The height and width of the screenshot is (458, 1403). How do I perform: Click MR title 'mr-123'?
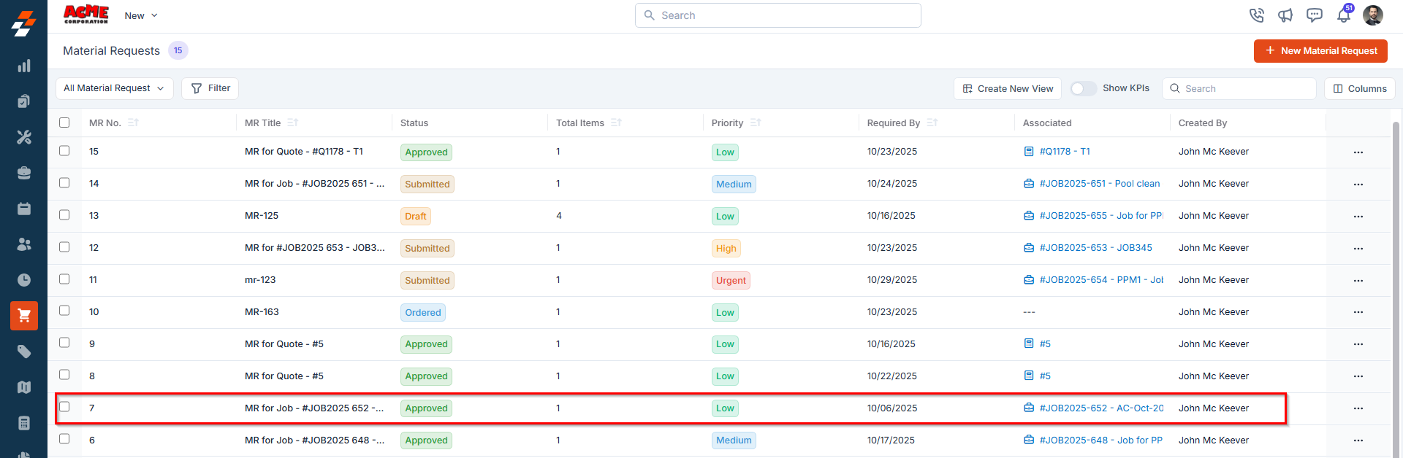click(x=260, y=280)
